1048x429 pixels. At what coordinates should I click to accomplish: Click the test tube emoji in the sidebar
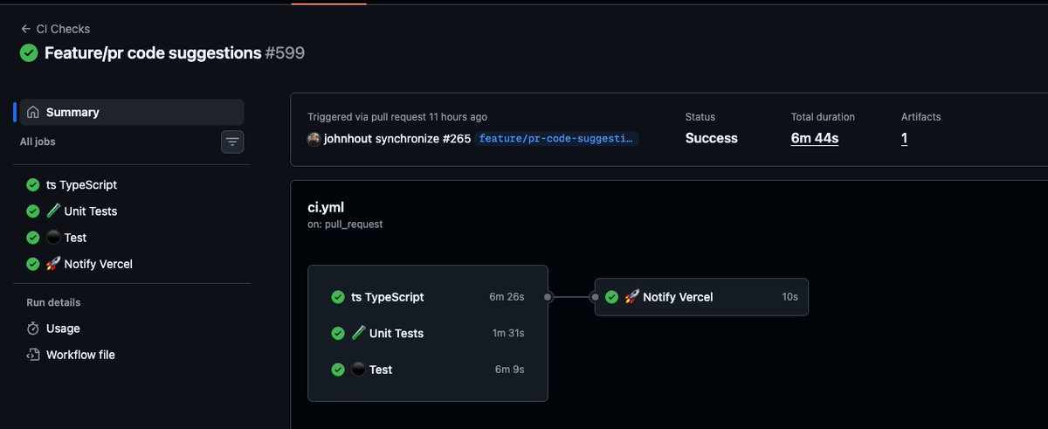(x=53, y=211)
